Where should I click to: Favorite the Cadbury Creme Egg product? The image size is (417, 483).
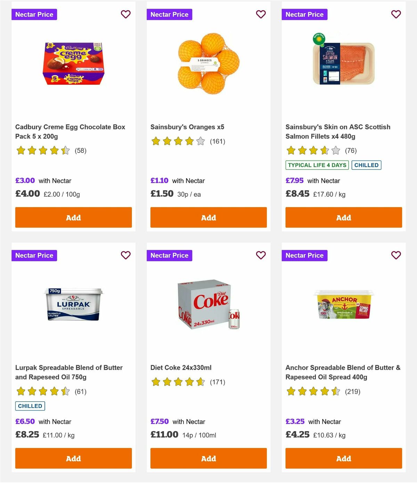click(x=126, y=14)
